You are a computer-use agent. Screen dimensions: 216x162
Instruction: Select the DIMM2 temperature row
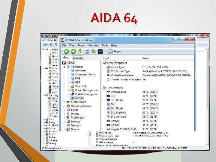click(x=148, y=125)
